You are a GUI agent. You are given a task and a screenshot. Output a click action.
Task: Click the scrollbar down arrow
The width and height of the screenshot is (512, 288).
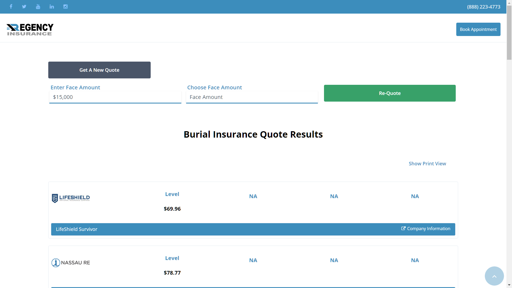pos(509,285)
